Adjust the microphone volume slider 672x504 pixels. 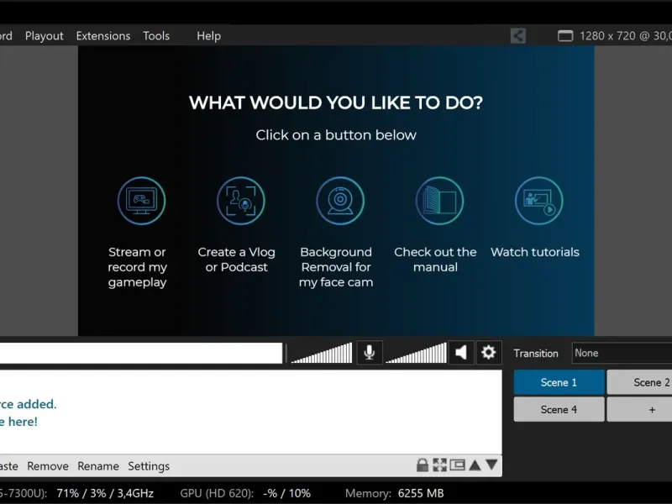click(x=322, y=353)
